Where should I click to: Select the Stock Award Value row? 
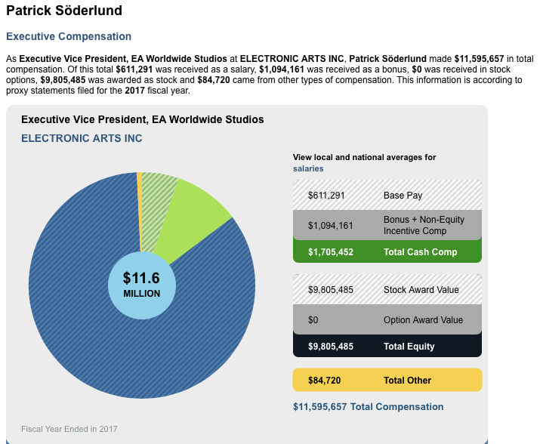(387, 289)
